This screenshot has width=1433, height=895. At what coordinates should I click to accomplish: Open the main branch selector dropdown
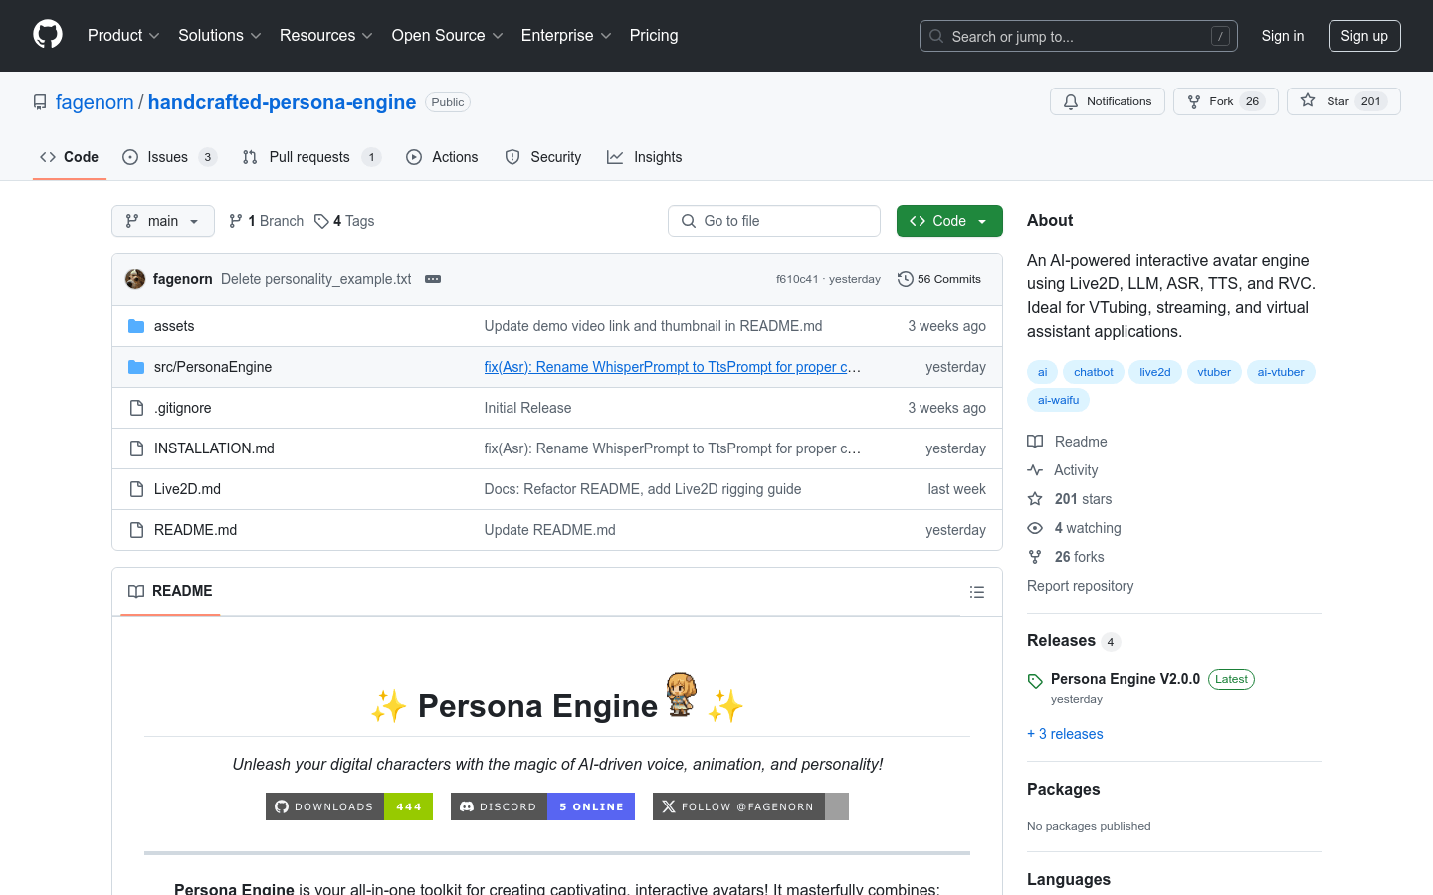coord(163,221)
